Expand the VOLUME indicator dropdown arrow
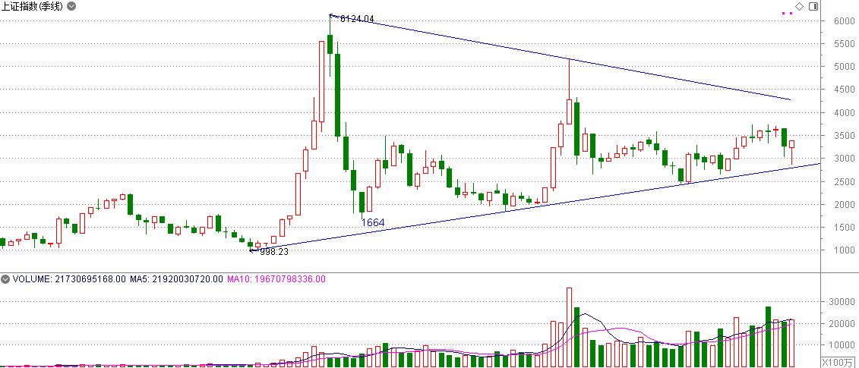The height and width of the screenshot is (368, 859). 5,278
